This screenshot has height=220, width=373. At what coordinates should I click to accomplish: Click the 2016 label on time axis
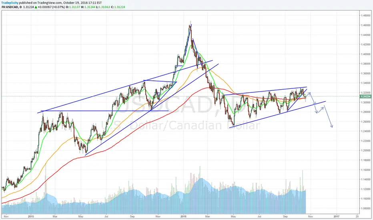183,216
